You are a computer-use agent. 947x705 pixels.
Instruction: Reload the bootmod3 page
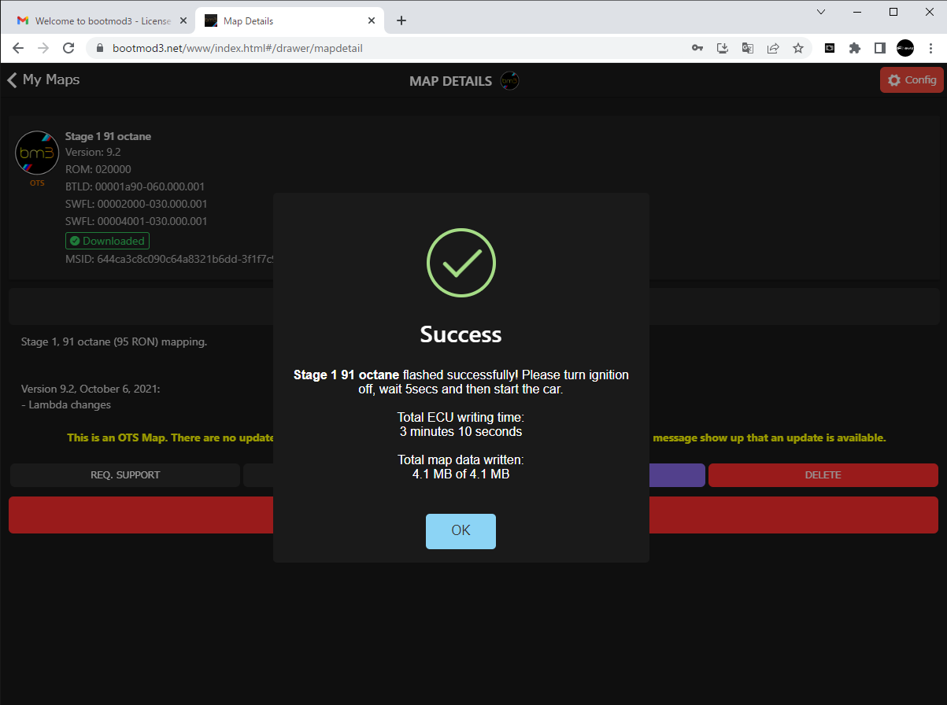pos(68,48)
